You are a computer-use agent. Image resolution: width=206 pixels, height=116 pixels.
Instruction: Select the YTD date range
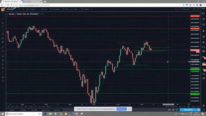31,107
